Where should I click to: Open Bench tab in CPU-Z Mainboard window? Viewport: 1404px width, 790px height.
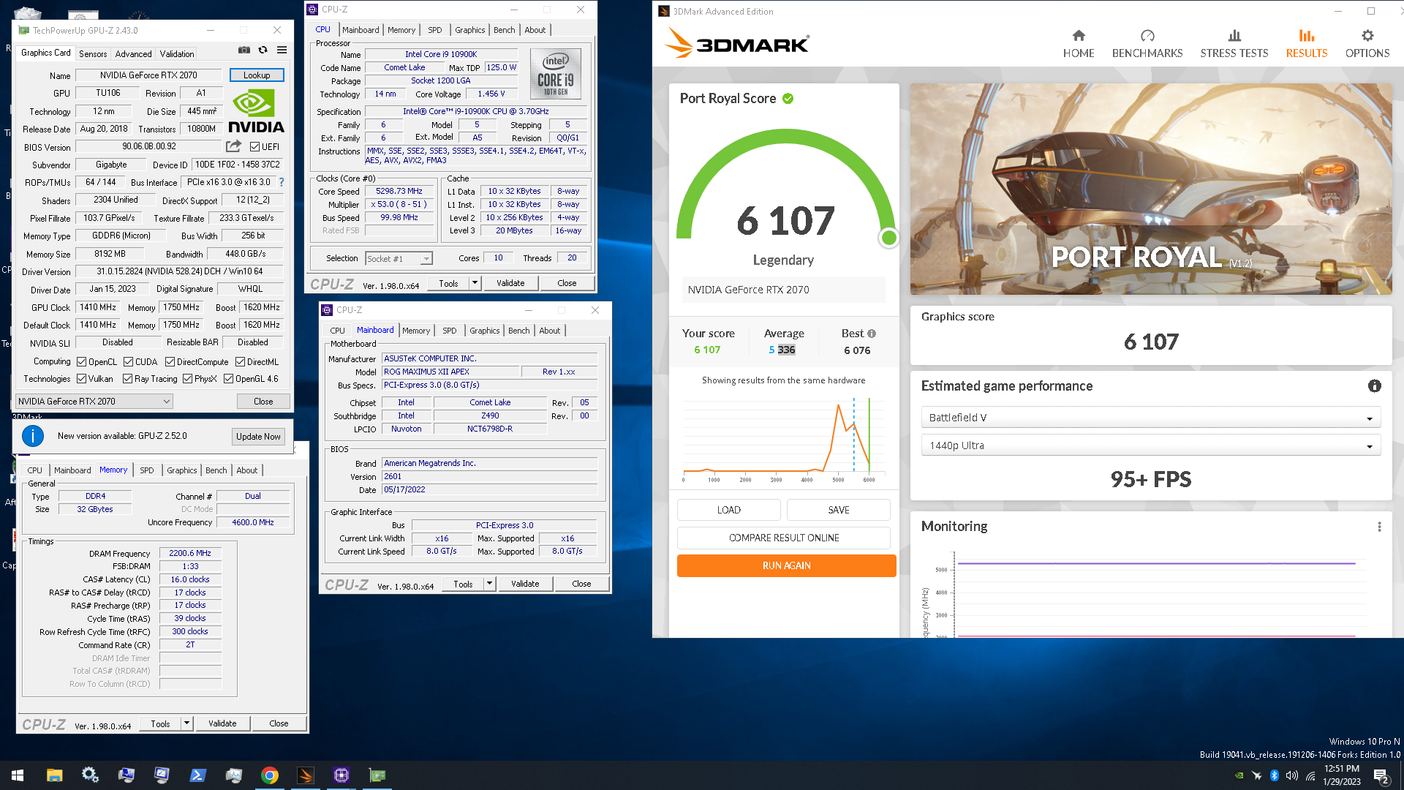(519, 331)
